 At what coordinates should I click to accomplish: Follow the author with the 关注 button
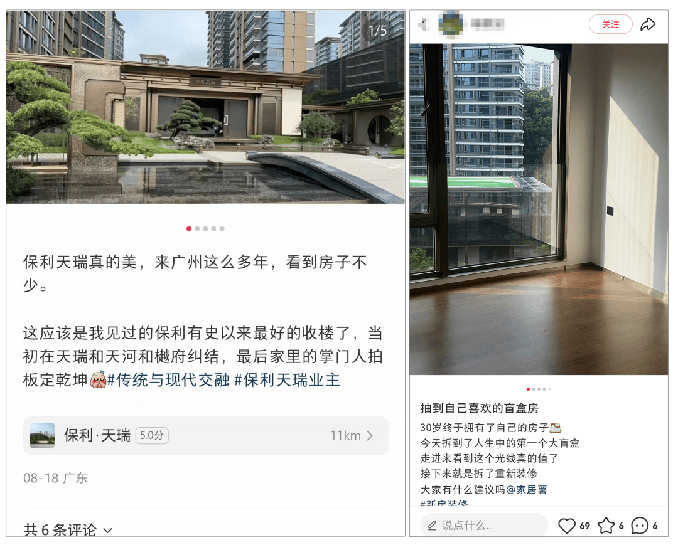(611, 24)
